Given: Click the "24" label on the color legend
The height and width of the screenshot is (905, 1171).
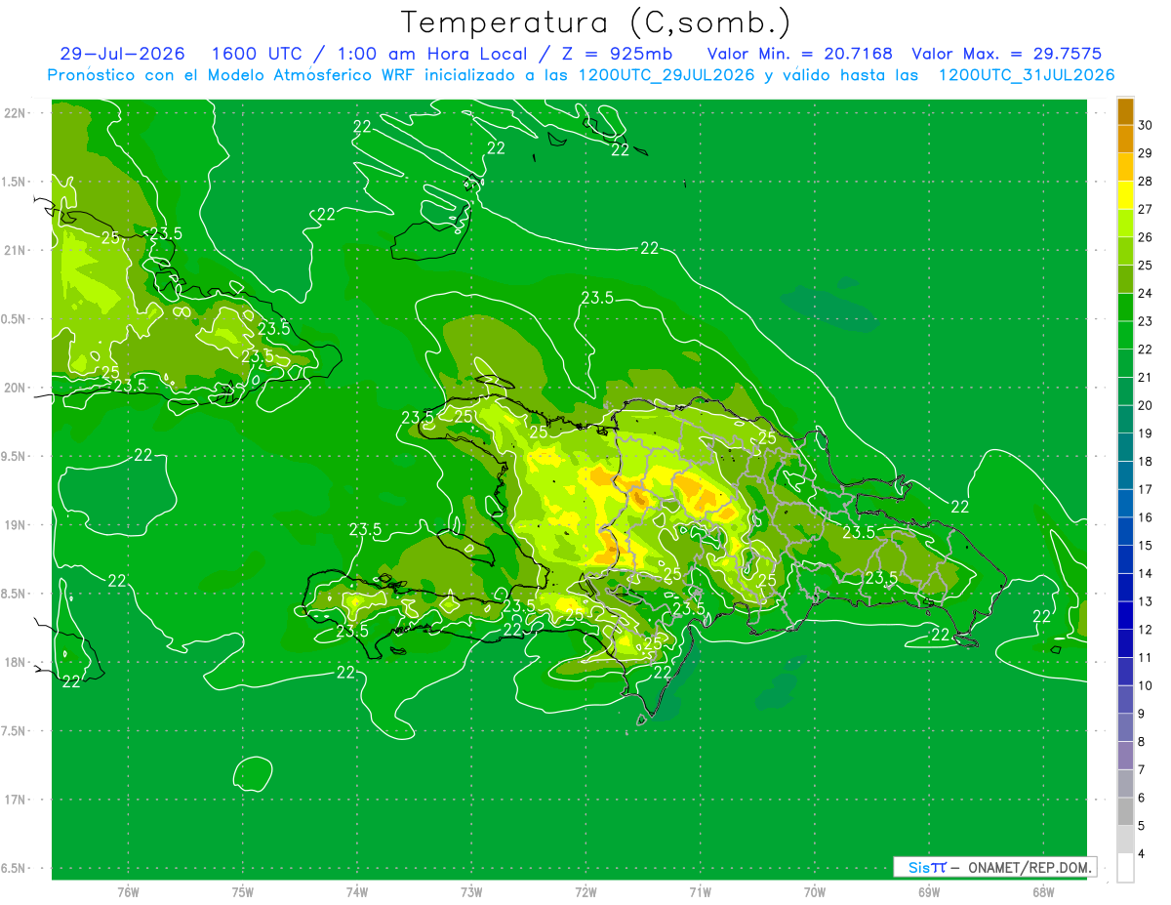Looking at the screenshot, I should coord(1146,293).
